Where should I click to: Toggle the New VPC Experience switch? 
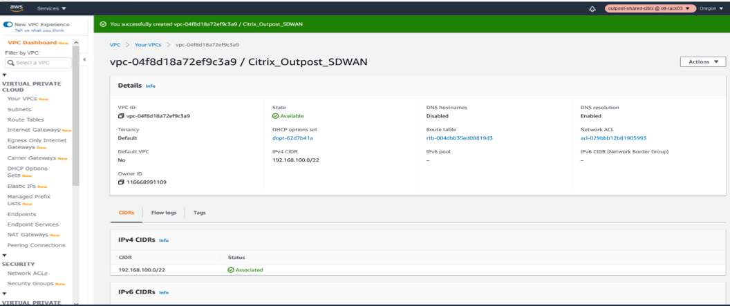8,24
